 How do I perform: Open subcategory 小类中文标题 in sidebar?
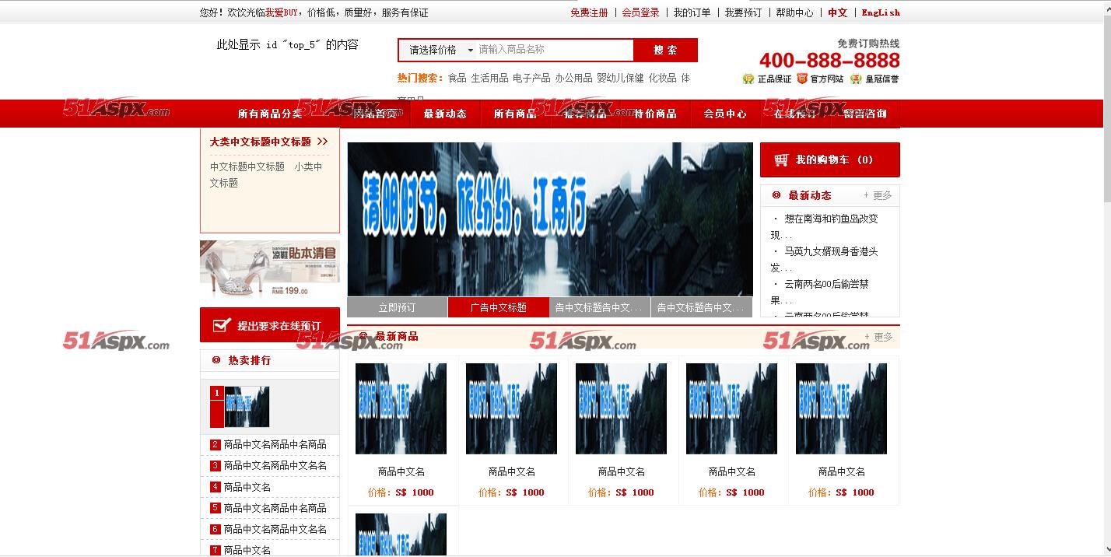[x=266, y=175]
